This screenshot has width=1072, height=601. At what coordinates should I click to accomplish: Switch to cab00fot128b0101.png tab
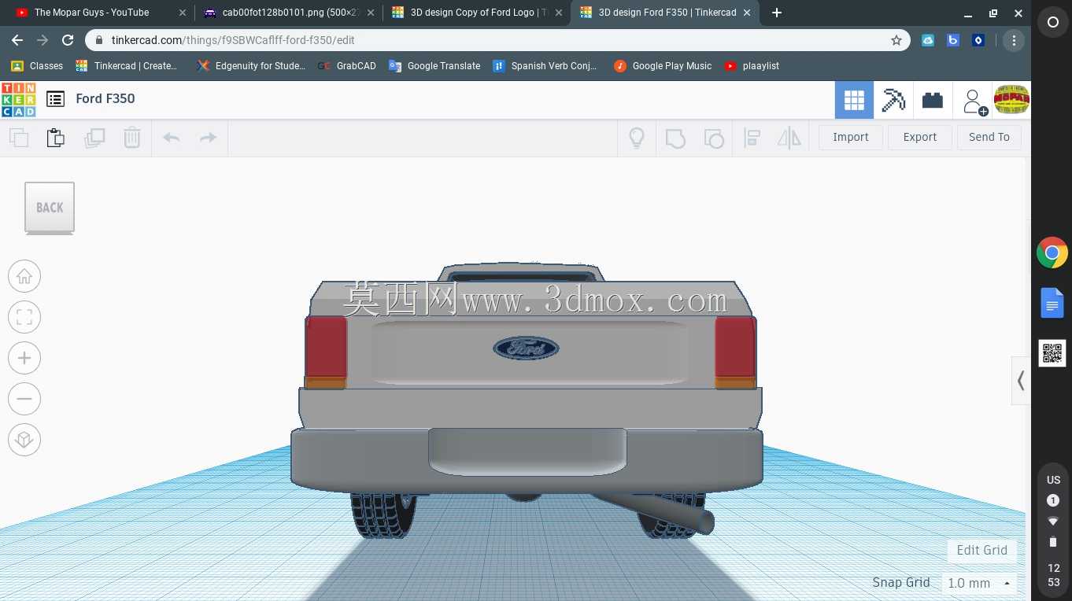pos(287,13)
